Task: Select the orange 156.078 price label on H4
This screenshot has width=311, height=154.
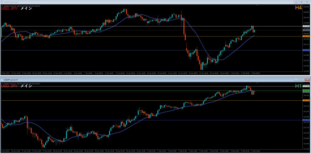Action: [306, 36]
